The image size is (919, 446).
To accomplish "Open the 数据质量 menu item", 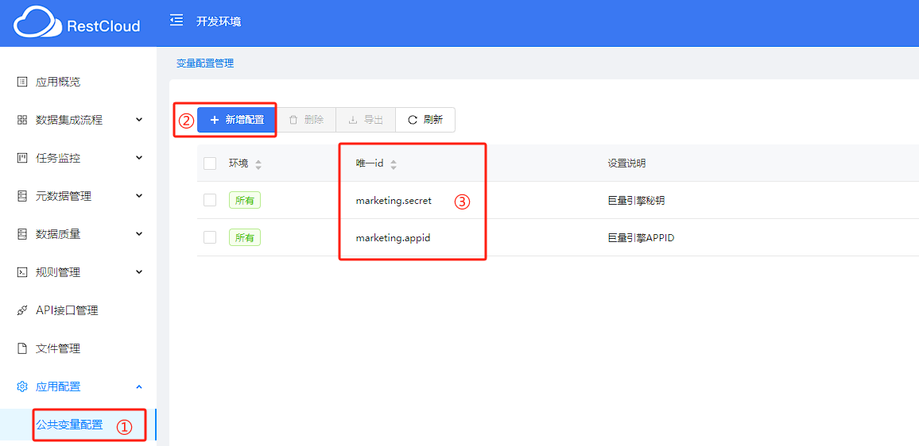I will point(58,234).
